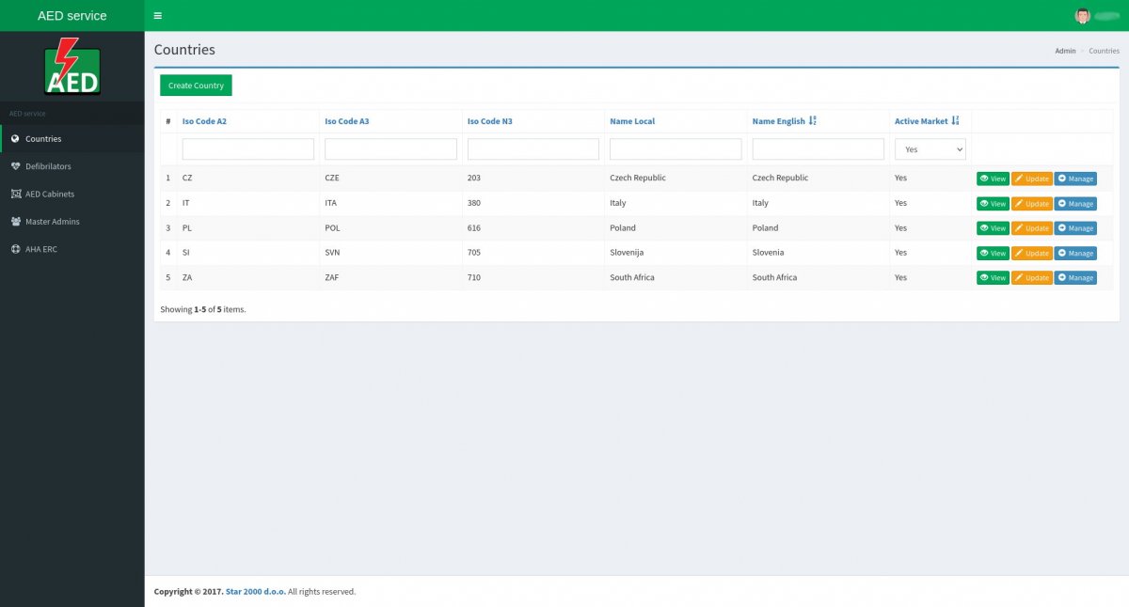Click the globe icon beside Countries
This screenshot has width=1129, height=607.
15,139
